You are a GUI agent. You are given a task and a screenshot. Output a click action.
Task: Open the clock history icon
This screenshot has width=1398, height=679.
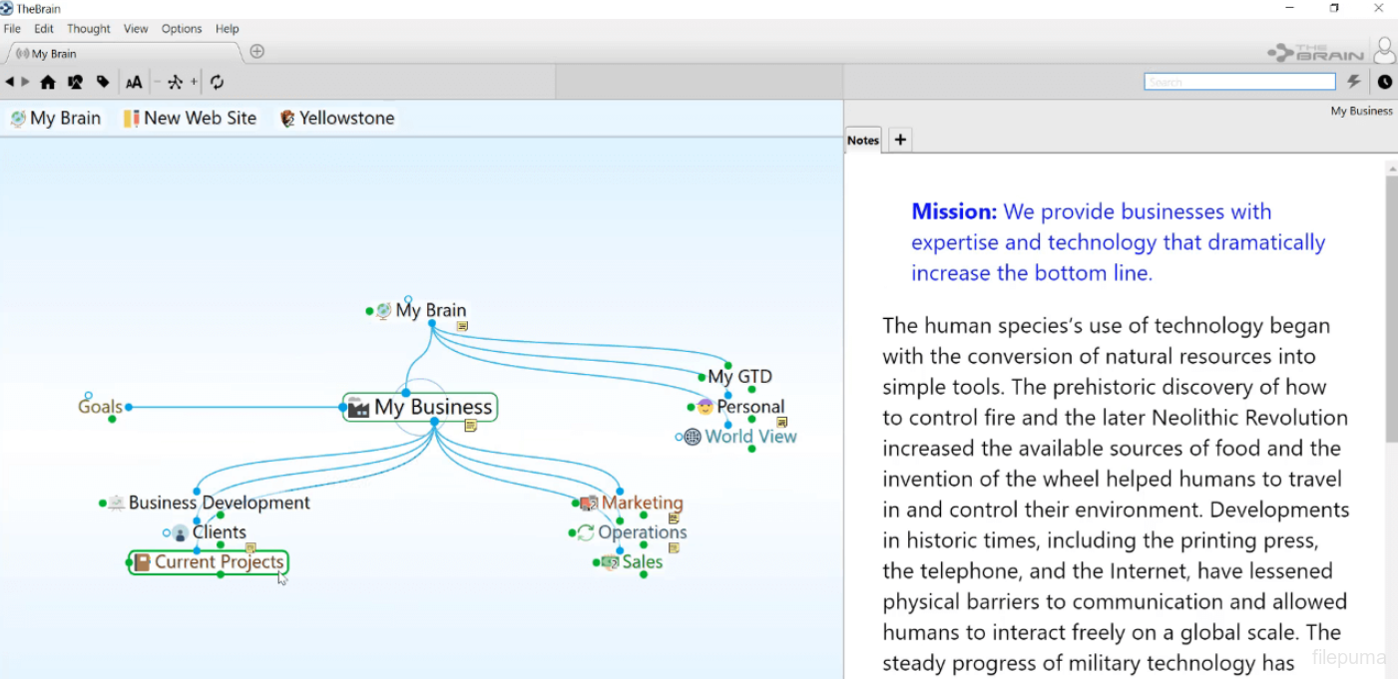pos(1385,82)
